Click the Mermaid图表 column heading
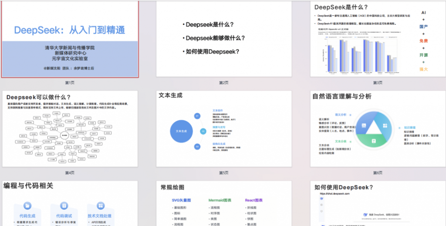The width and height of the screenshot is (446, 226). tap(220, 200)
